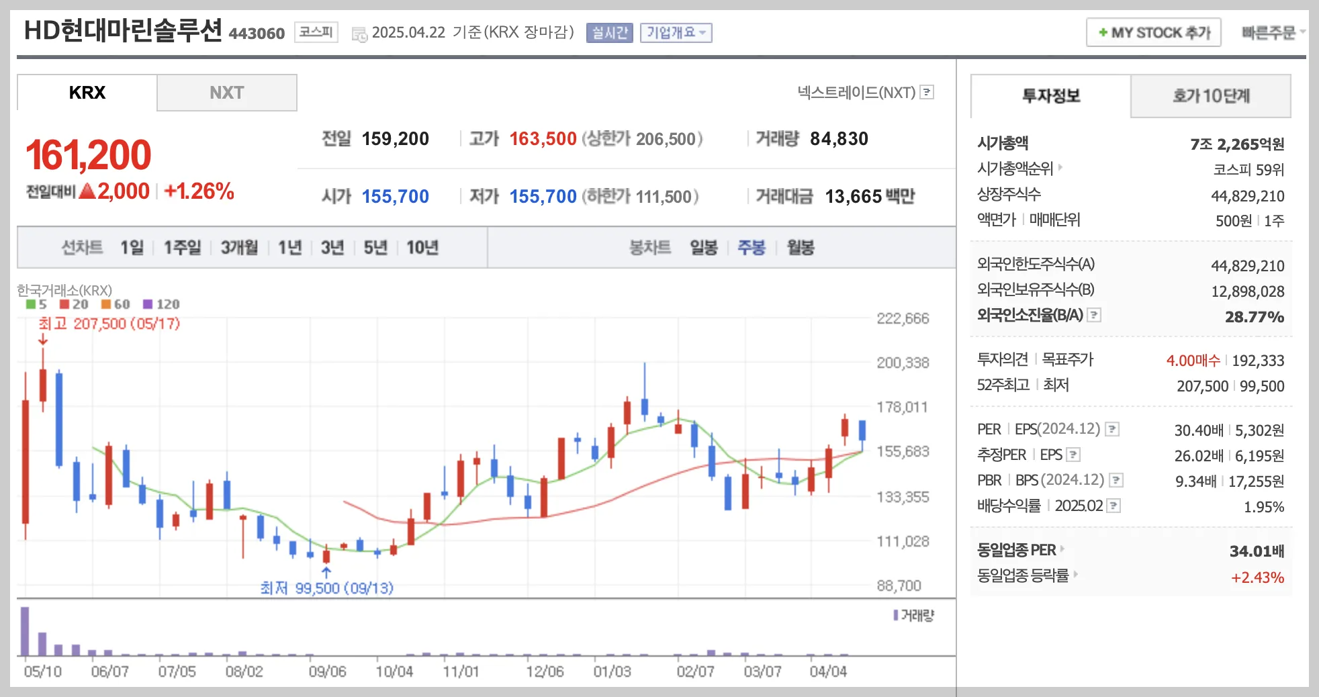Click help icon beside 추정PER EPS

point(1073,455)
